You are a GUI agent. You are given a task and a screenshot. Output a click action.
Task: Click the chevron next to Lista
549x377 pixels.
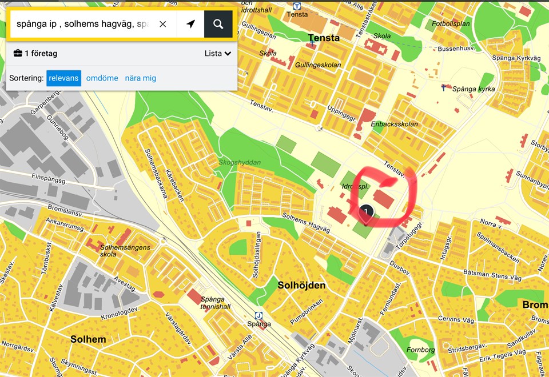228,54
